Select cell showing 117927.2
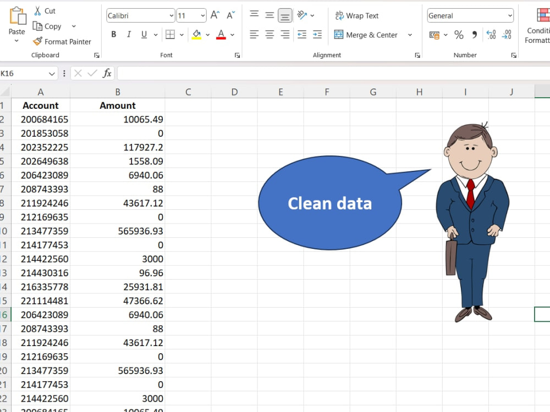 tap(118, 147)
